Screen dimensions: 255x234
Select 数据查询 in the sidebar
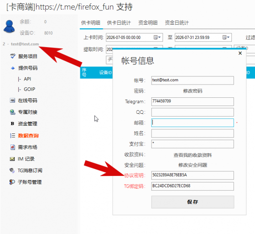[28, 136]
